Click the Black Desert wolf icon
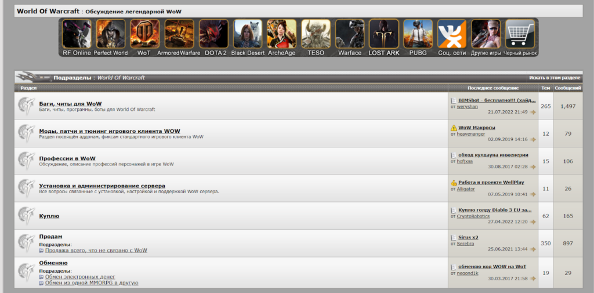The height and width of the screenshot is (293, 594). pyautogui.click(x=247, y=34)
